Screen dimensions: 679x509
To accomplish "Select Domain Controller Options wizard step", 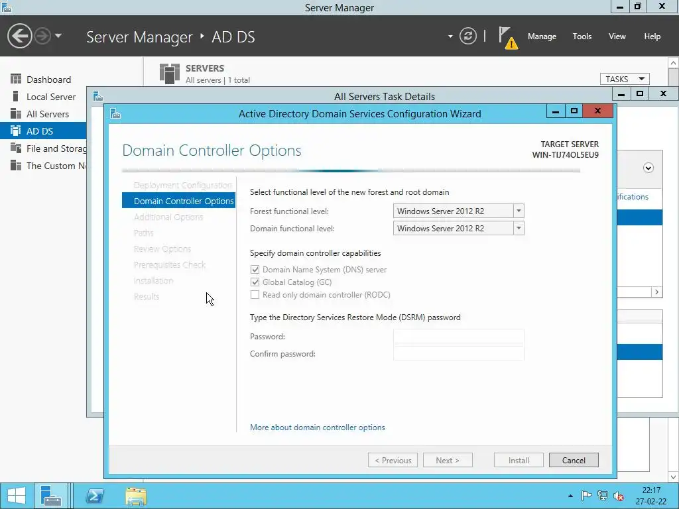I will tap(178, 201).
